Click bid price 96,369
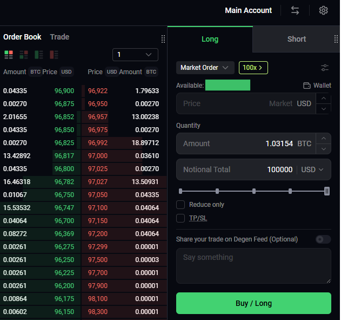 click(x=64, y=234)
